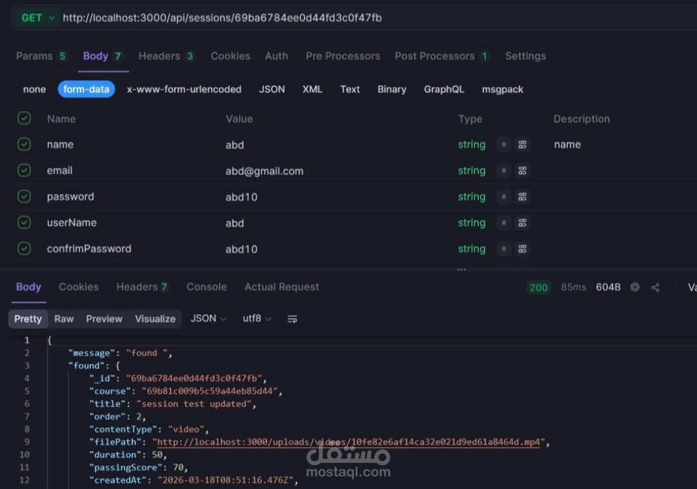Click the green 200 status badge
The image size is (697, 489).
[x=538, y=287]
